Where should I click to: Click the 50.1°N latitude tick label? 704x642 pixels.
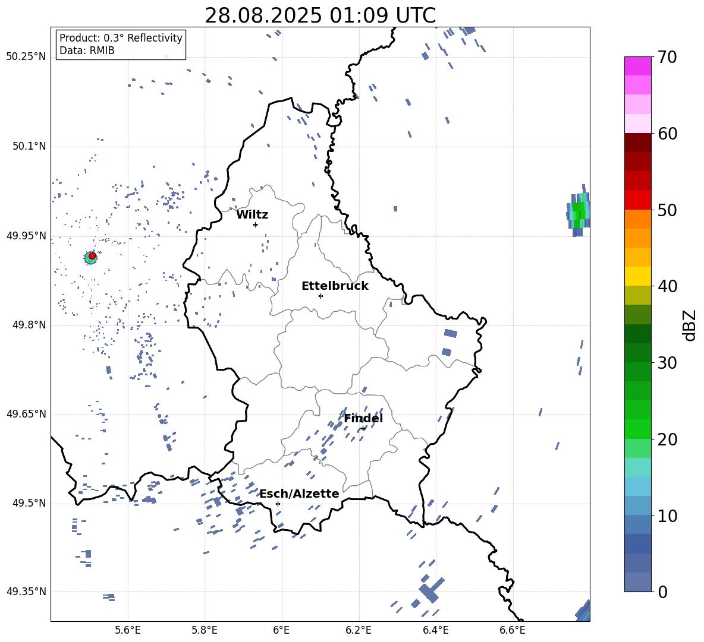tap(29, 146)
